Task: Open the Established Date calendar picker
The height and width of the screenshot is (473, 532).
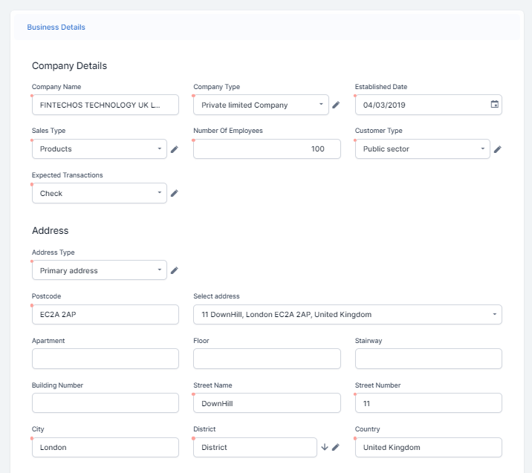Action: point(495,105)
